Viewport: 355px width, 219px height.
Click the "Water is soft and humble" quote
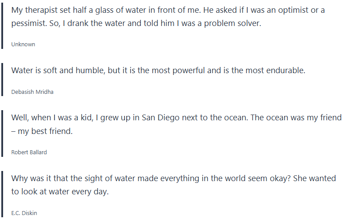pyautogui.click(x=157, y=71)
